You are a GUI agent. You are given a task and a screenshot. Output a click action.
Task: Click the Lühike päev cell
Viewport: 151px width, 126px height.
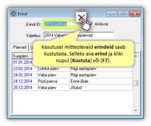pyautogui.click(x=53, y=69)
